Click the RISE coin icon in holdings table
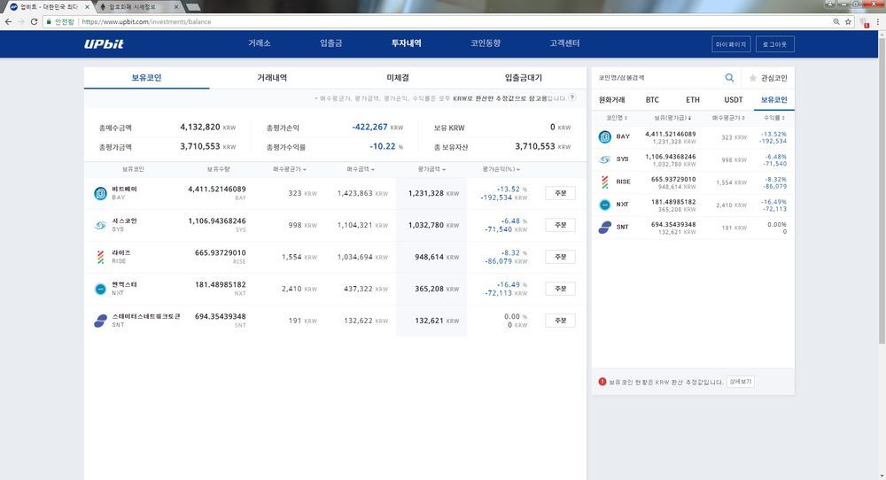The height and width of the screenshot is (480, 886). (100, 257)
